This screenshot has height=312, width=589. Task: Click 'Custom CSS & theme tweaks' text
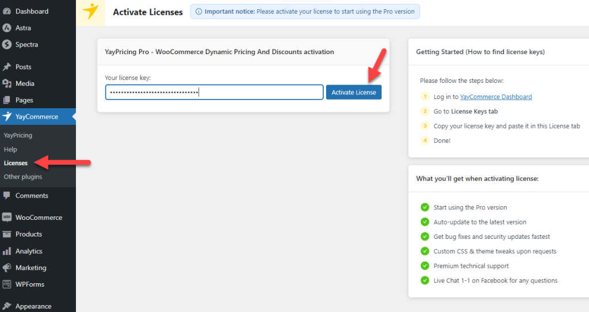[x=495, y=252]
